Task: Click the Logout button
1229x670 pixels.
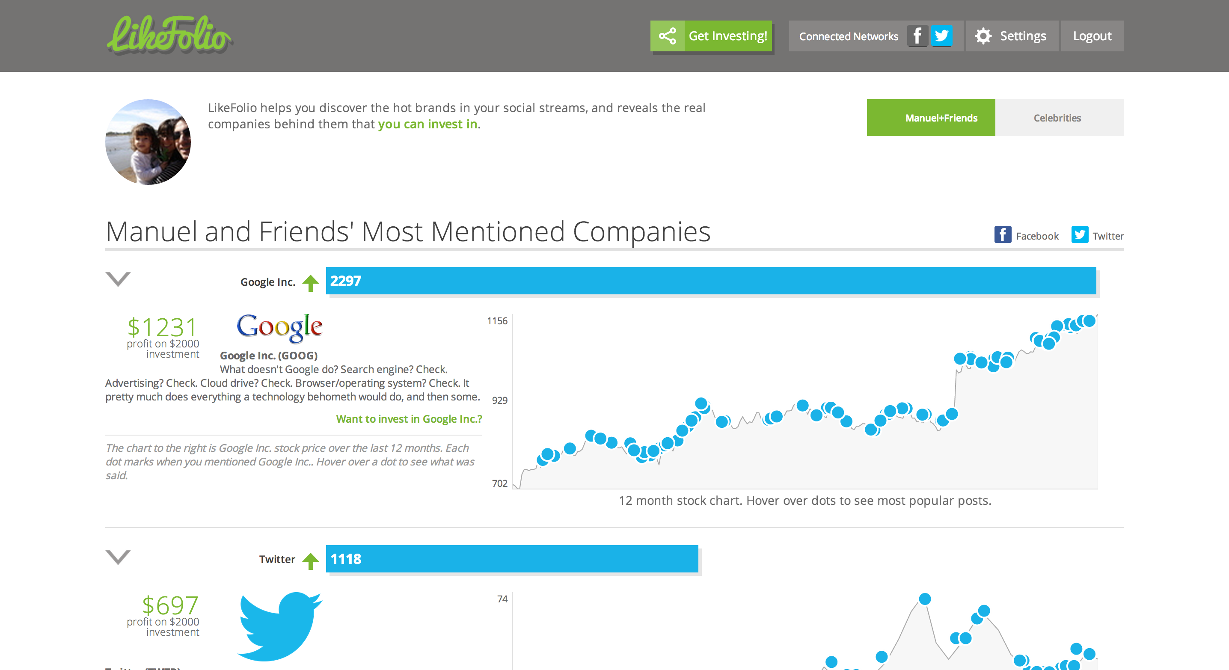Action: tap(1092, 36)
